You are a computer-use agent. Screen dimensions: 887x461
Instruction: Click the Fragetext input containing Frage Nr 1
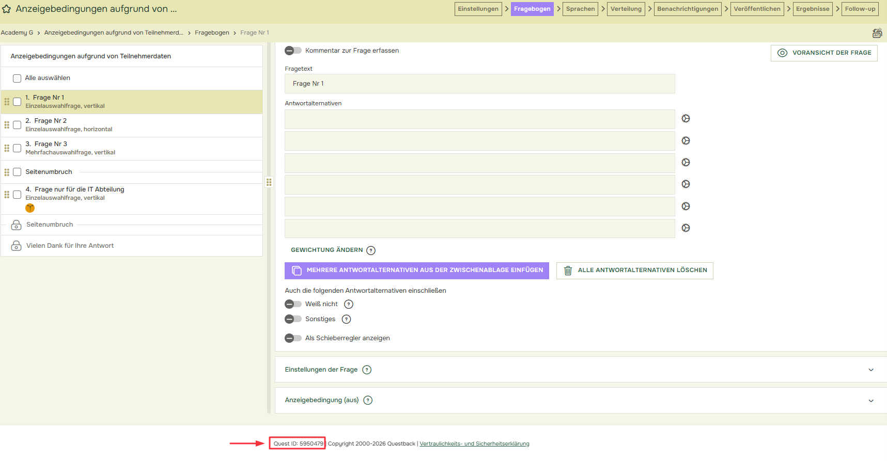(480, 84)
